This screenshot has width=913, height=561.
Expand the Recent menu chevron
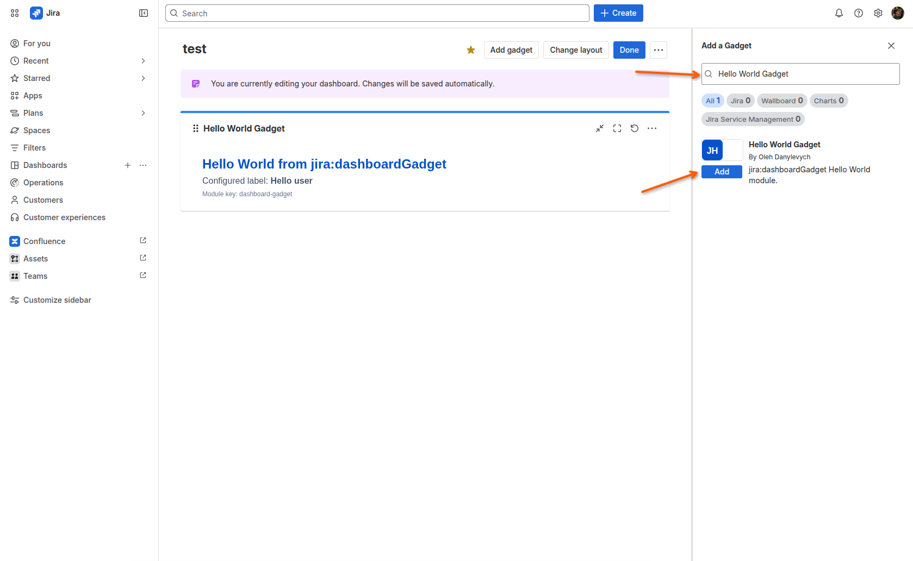[x=143, y=61]
